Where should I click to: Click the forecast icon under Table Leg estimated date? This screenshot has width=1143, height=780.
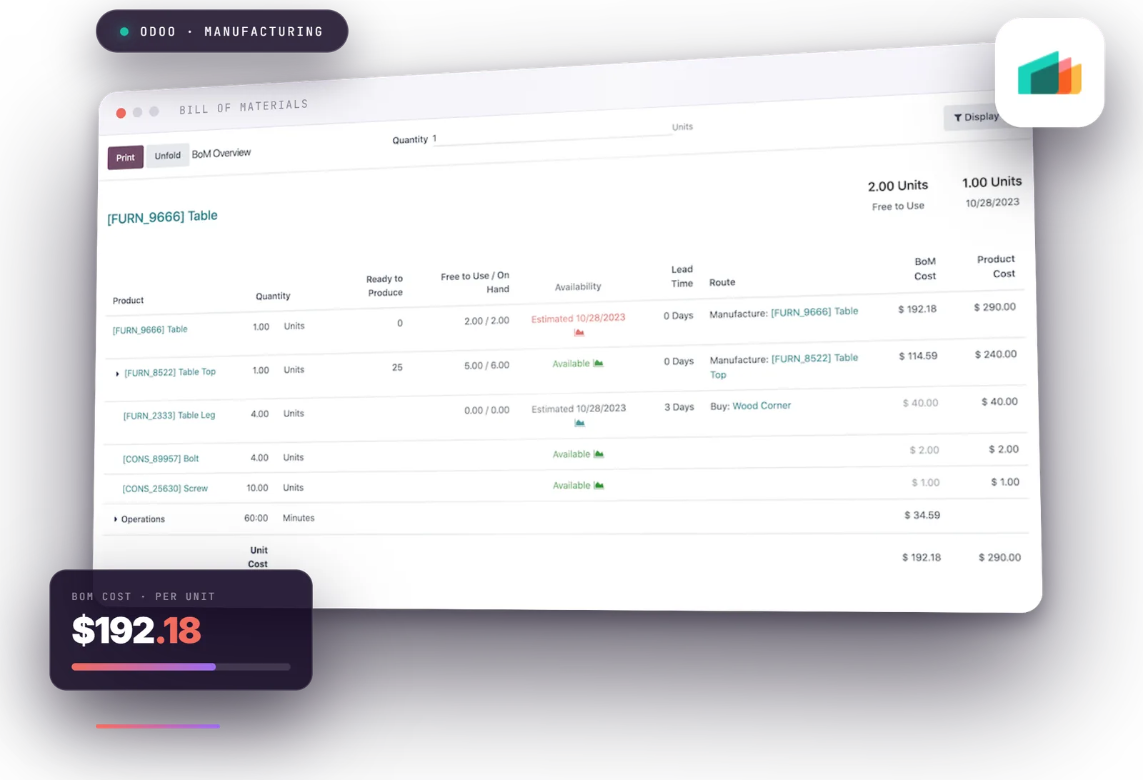point(579,424)
